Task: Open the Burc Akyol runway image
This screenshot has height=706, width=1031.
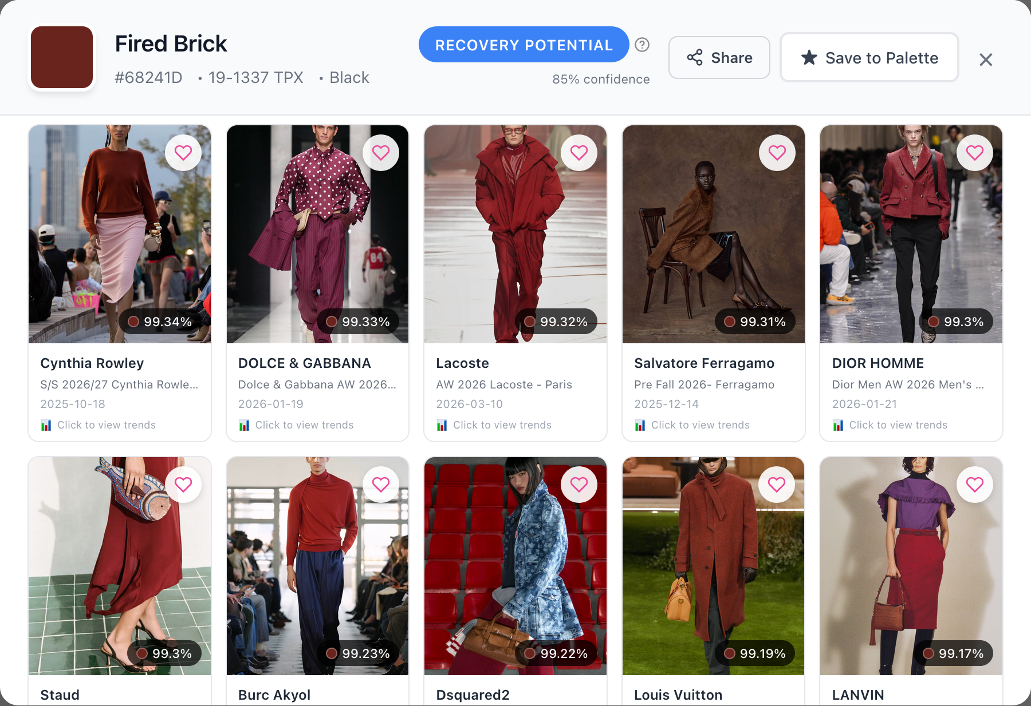Action: tap(317, 565)
